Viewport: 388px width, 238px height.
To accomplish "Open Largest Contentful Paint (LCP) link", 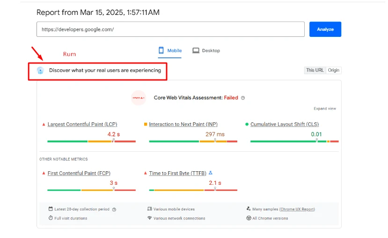I will coord(82,124).
